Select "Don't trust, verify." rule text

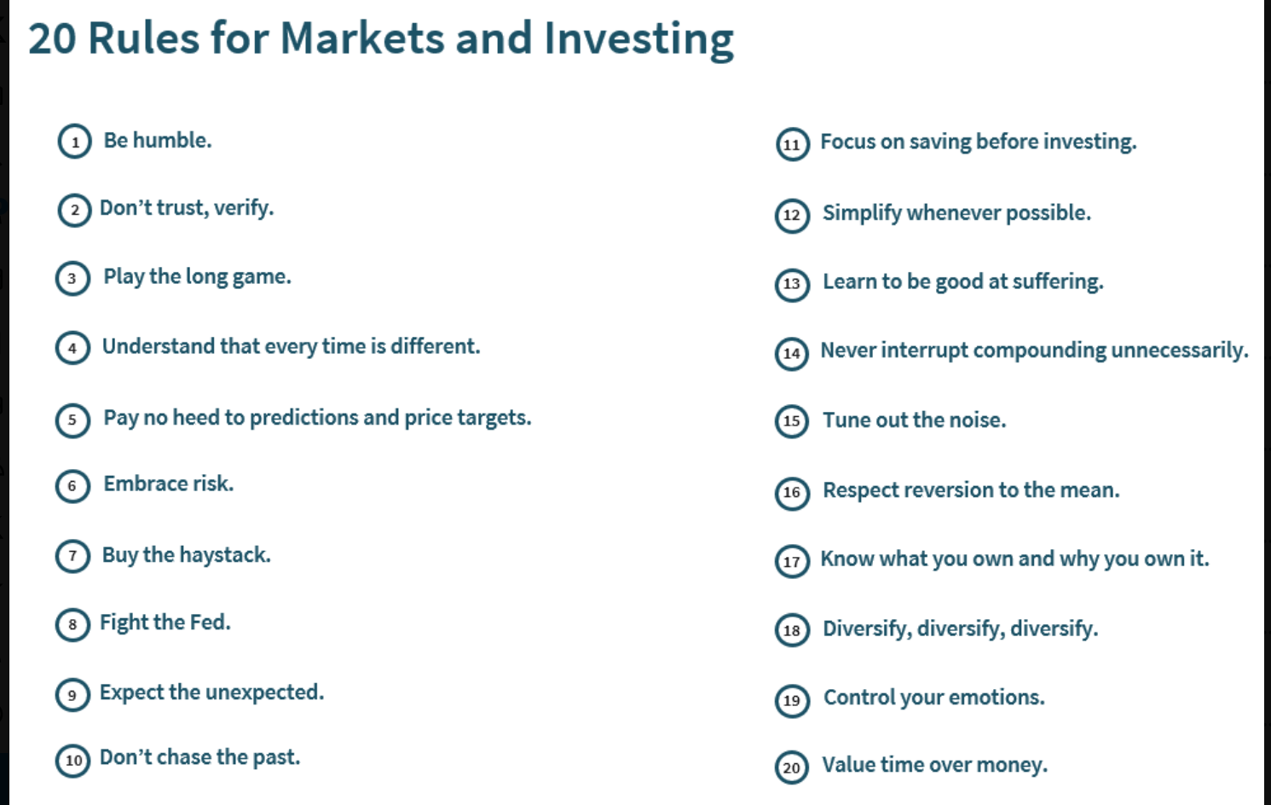187,208
